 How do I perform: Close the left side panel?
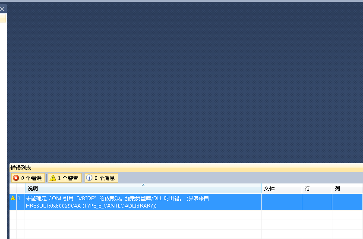[x=2, y=9]
